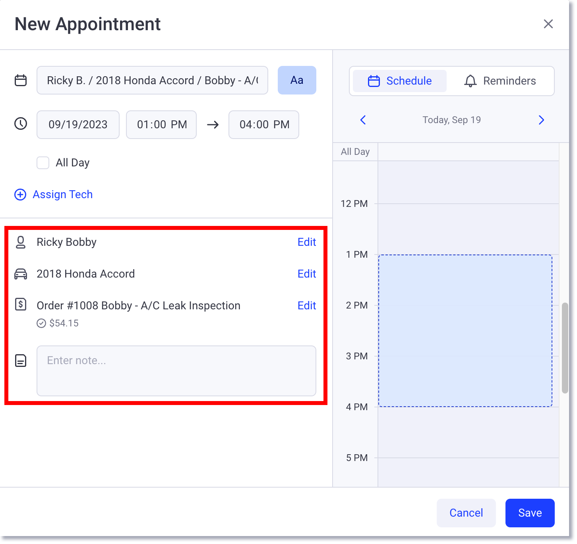Image resolution: width=577 pixels, height=544 pixels.
Task: Click Edit next to Order #1008
Action: pos(306,305)
